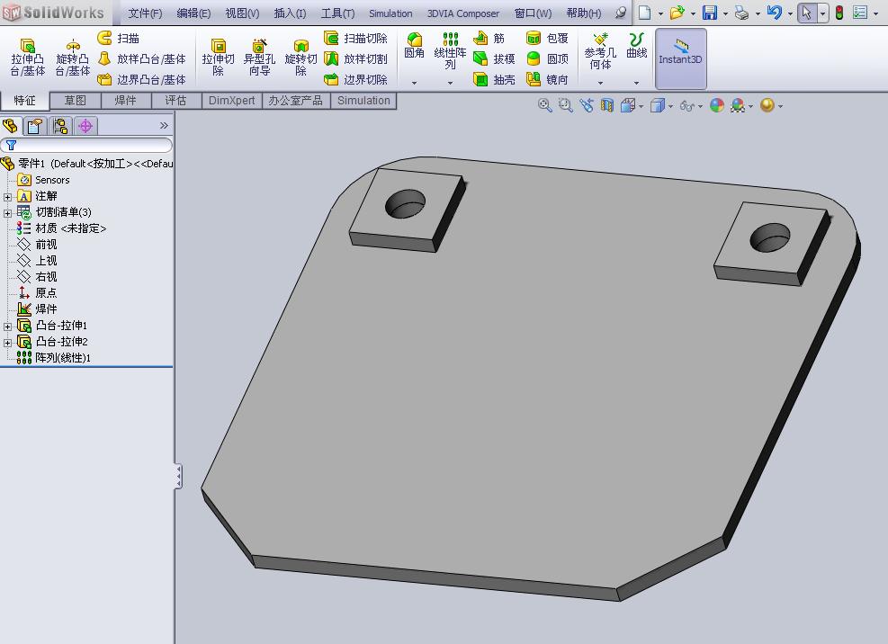Select the Fillet (圆角) tool
888x644 pixels.
(x=414, y=45)
